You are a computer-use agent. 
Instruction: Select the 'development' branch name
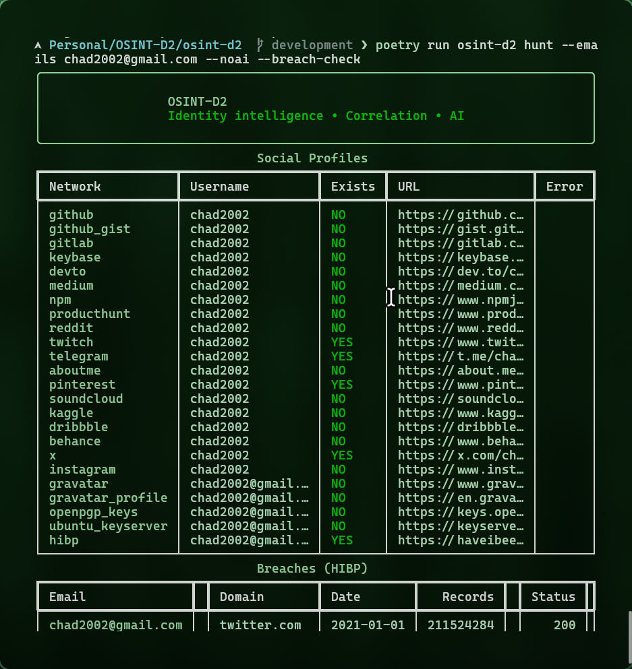[312, 44]
